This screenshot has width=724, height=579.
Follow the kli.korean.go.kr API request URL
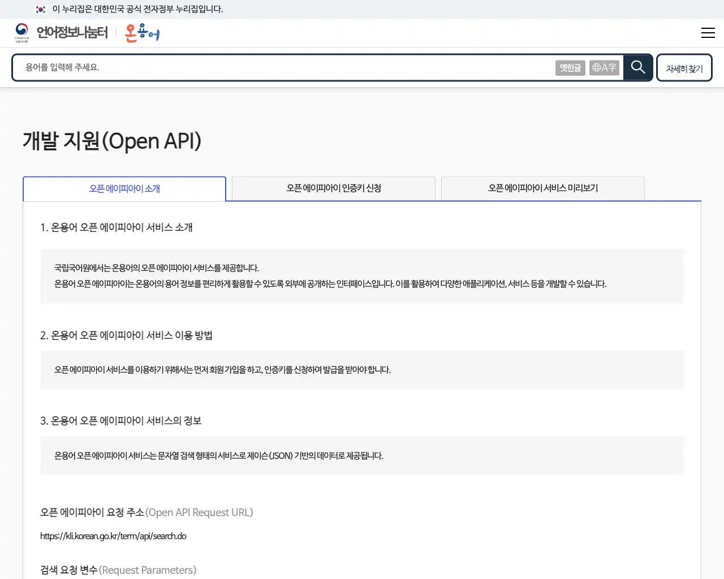[113, 536]
